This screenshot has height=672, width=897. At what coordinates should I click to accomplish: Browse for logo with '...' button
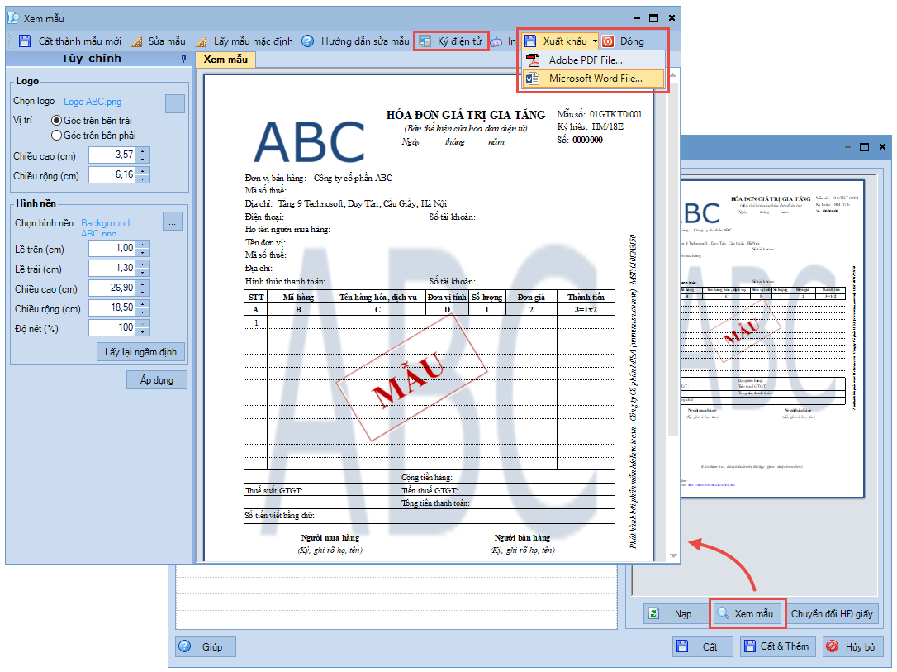[x=175, y=103]
